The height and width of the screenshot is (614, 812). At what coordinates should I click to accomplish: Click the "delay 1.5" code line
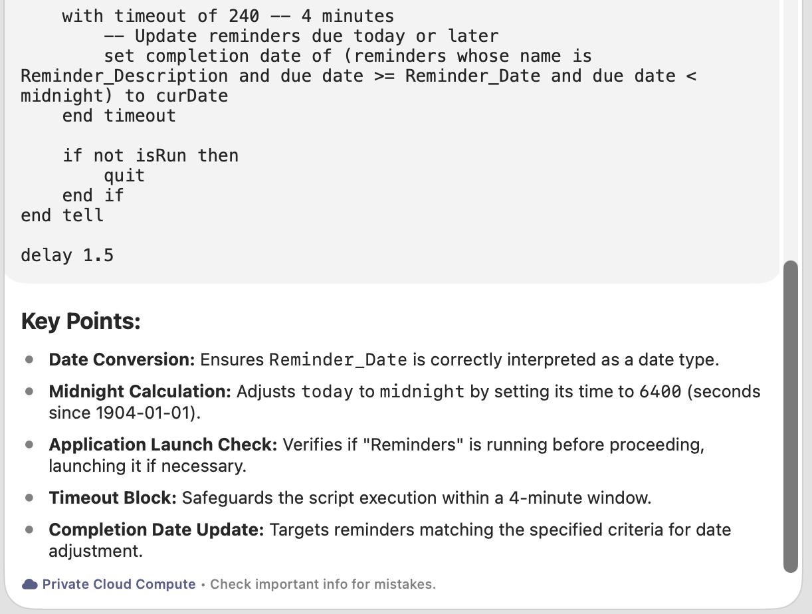coord(67,255)
